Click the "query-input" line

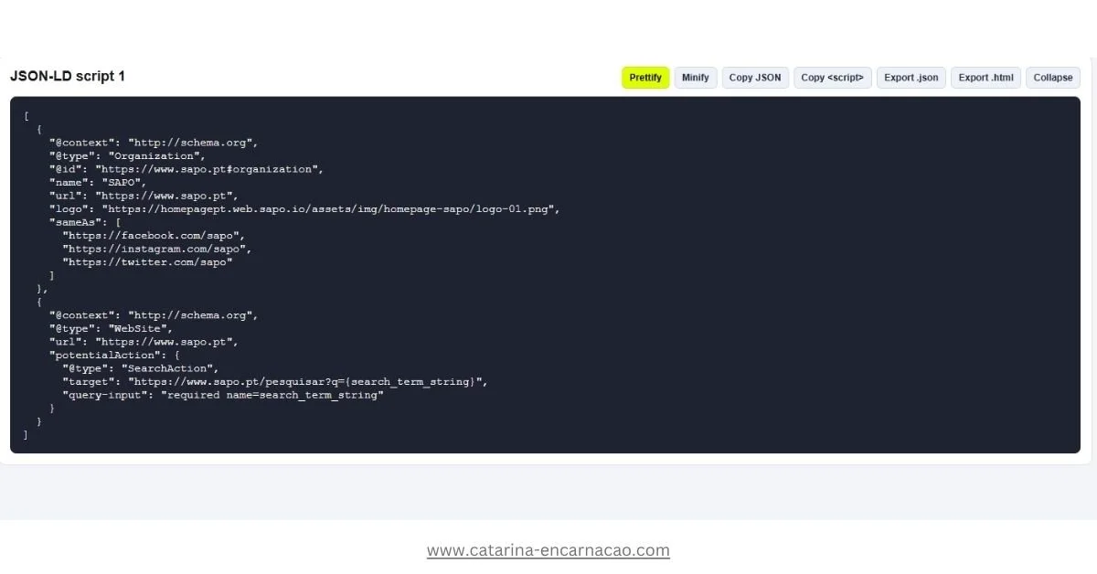[x=223, y=395]
